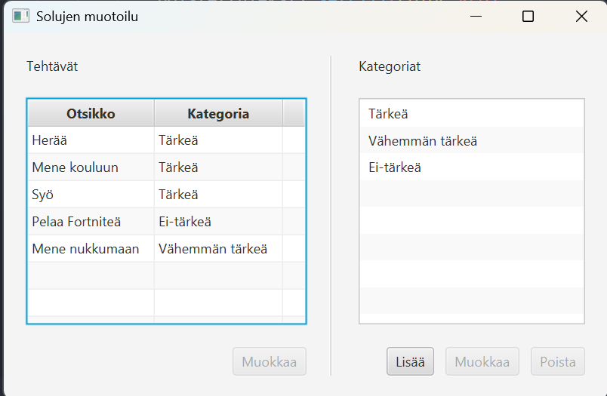Maximize the Solujen muotoilu window

click(x=528, y=17)
